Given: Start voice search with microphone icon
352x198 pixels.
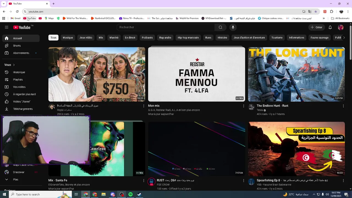Looking at the screenshot, I should pos(233,27).
